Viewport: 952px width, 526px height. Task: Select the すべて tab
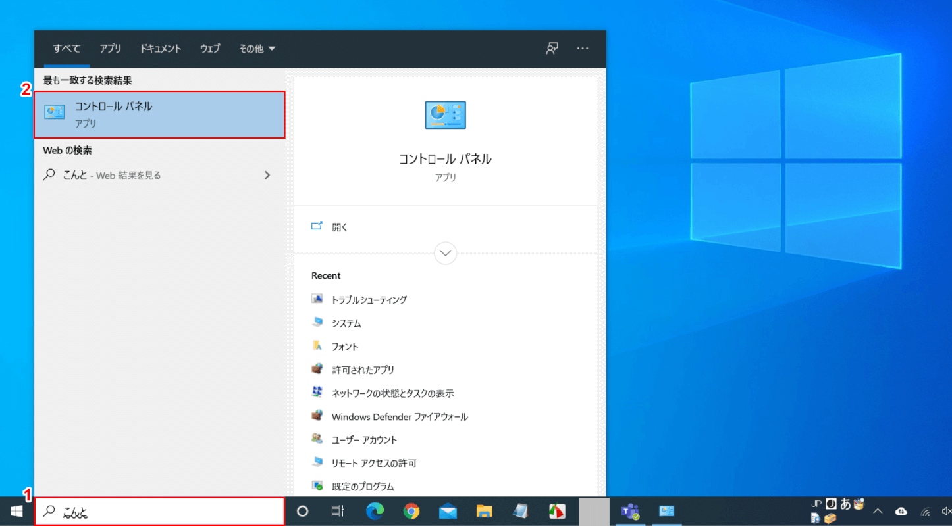[66, 49]
